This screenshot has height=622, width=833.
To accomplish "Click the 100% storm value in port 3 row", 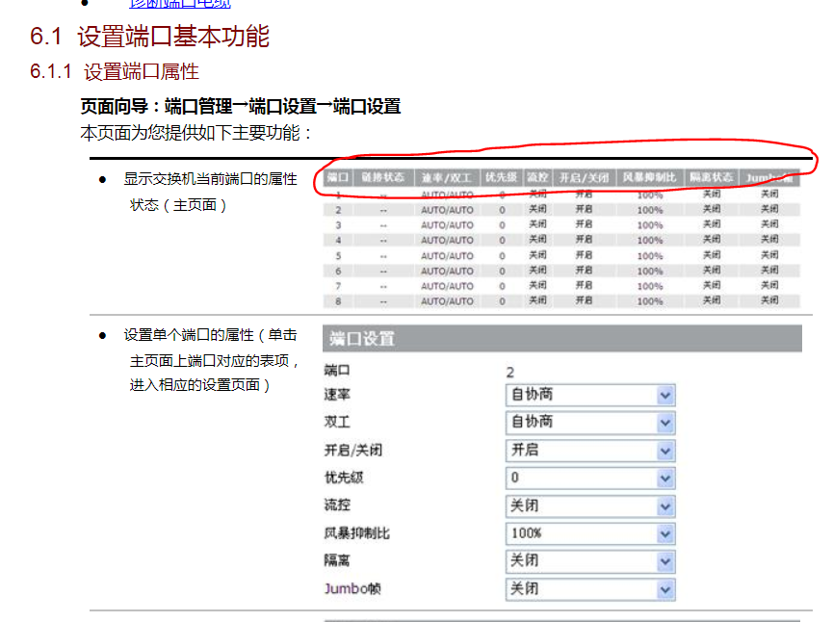I will (650, 225).
